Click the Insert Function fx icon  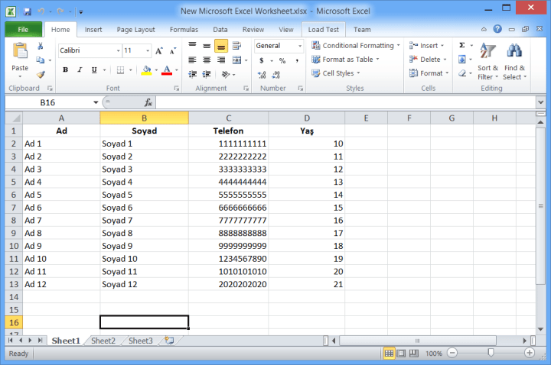(148, 102)
